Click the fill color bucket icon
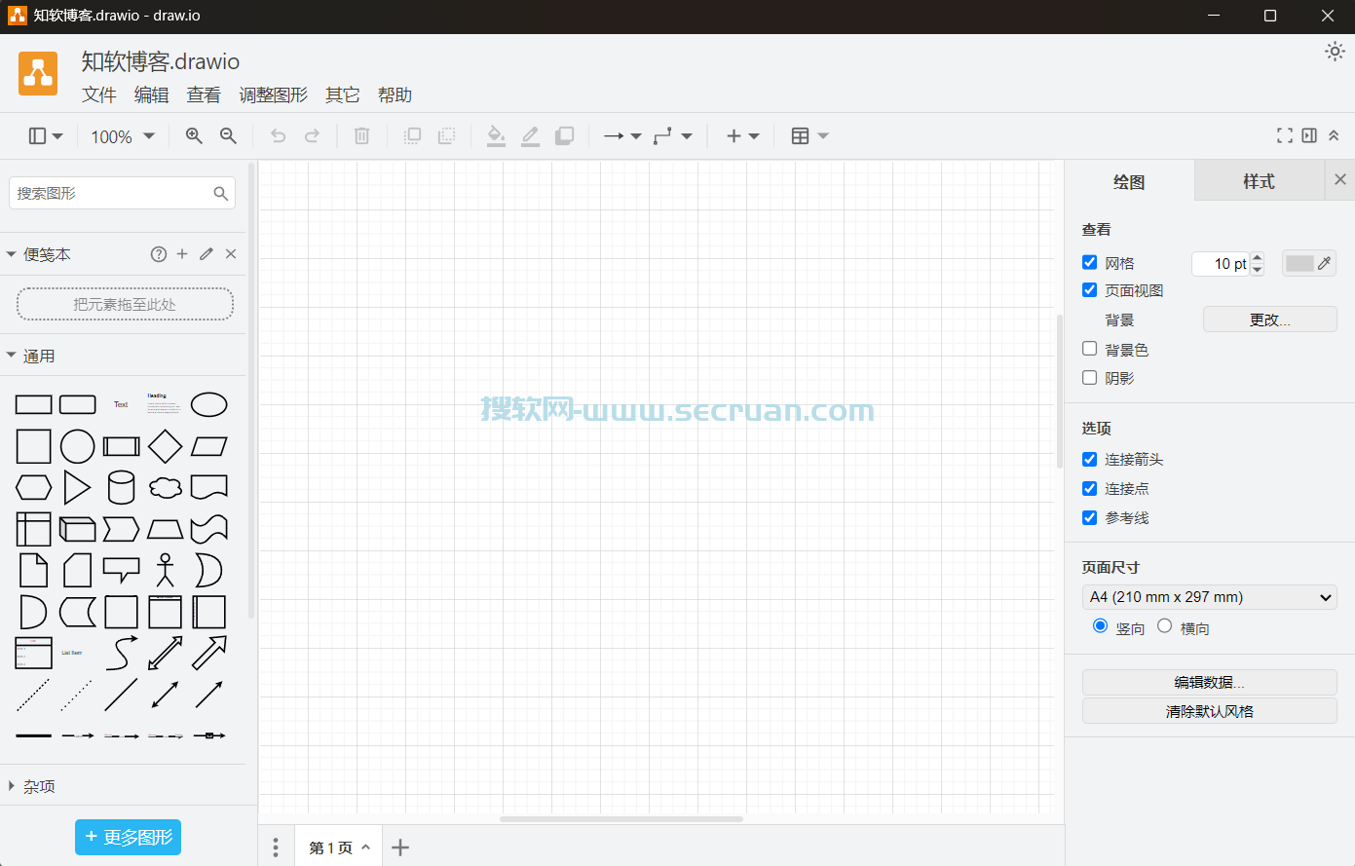1355x866 pixels. tap(496, 136)
